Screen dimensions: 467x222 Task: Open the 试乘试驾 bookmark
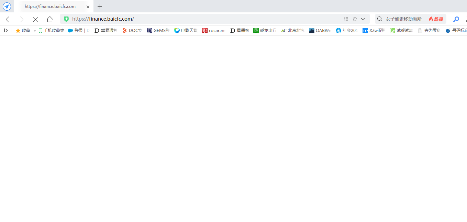click(401, 31)
